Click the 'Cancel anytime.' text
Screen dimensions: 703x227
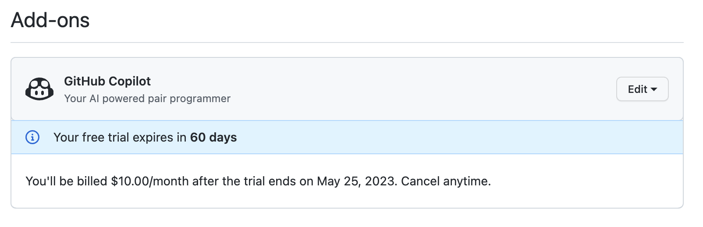[x=446, y=181]
